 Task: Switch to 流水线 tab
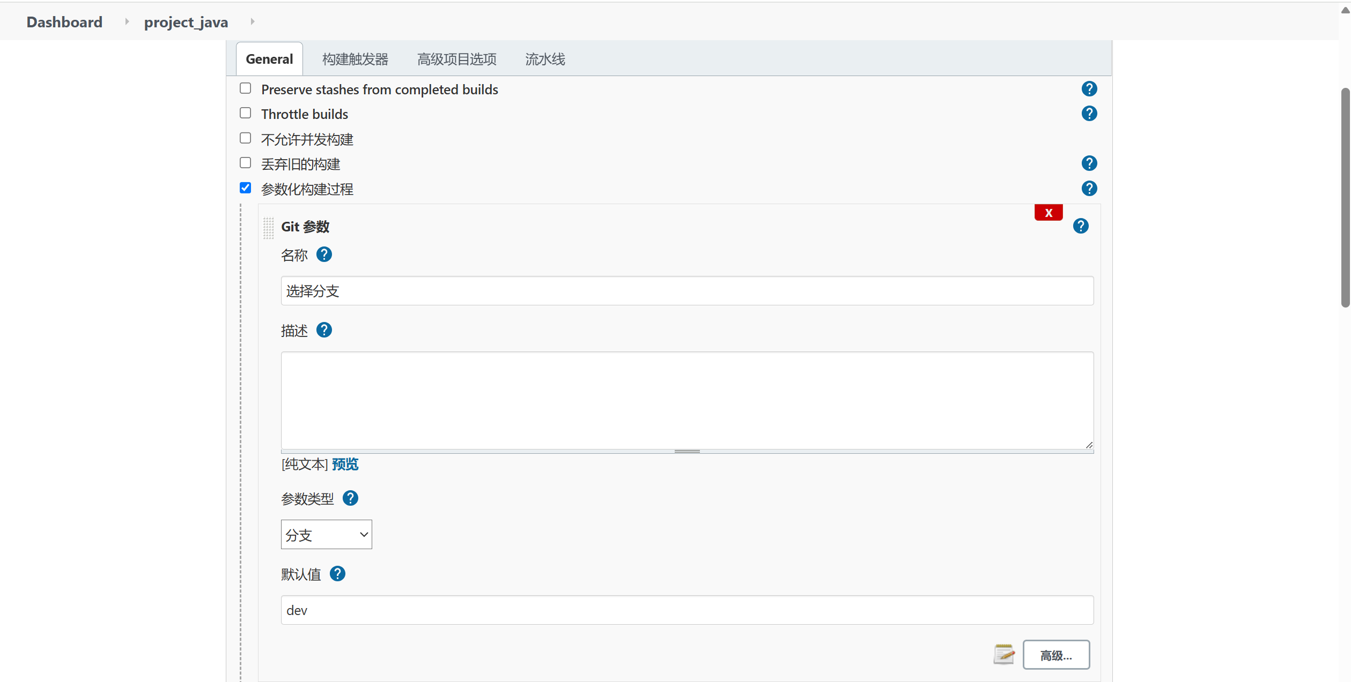[544, 59]
